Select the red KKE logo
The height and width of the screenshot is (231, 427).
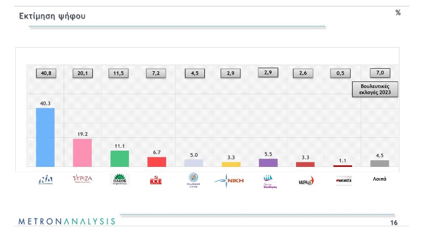click(x=156, y=180)
